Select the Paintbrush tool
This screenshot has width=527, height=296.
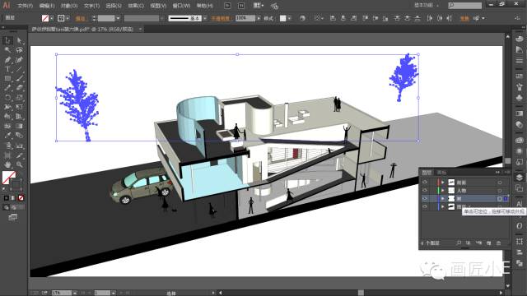(x=20, y=79)
